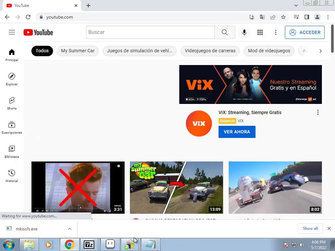The width and height of the screenshot is (335, 251).
Task: Select Juegos de simulación de vehí… chip
Action: tap(139, 51)
